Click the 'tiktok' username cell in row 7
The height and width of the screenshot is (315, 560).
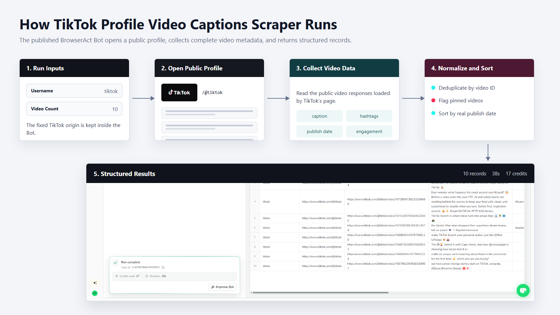[266, 237]
